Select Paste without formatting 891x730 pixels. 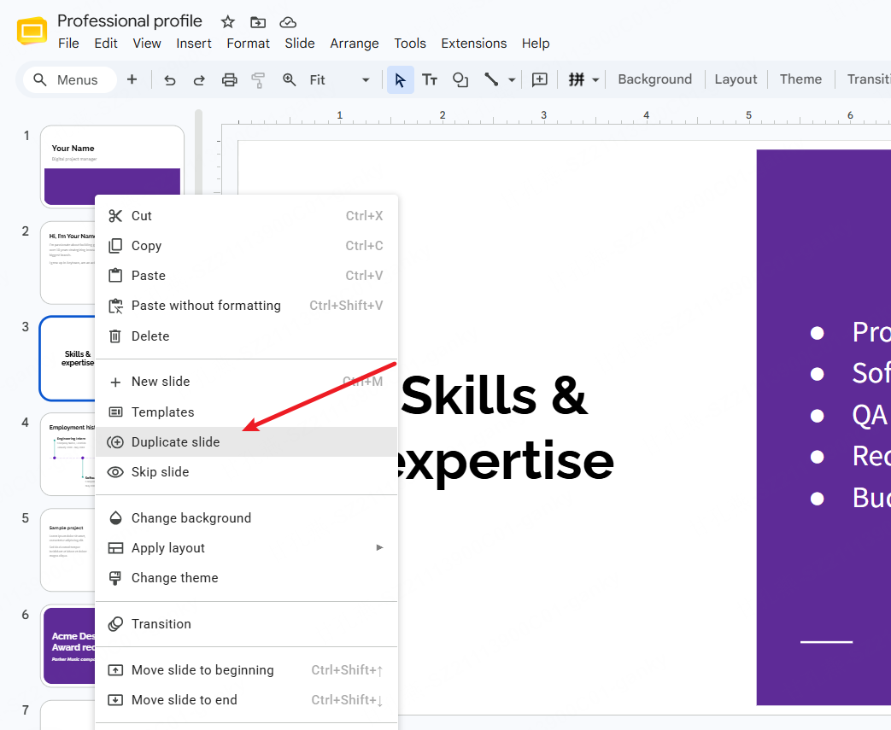pyautogui.click(x=247, y=306)
